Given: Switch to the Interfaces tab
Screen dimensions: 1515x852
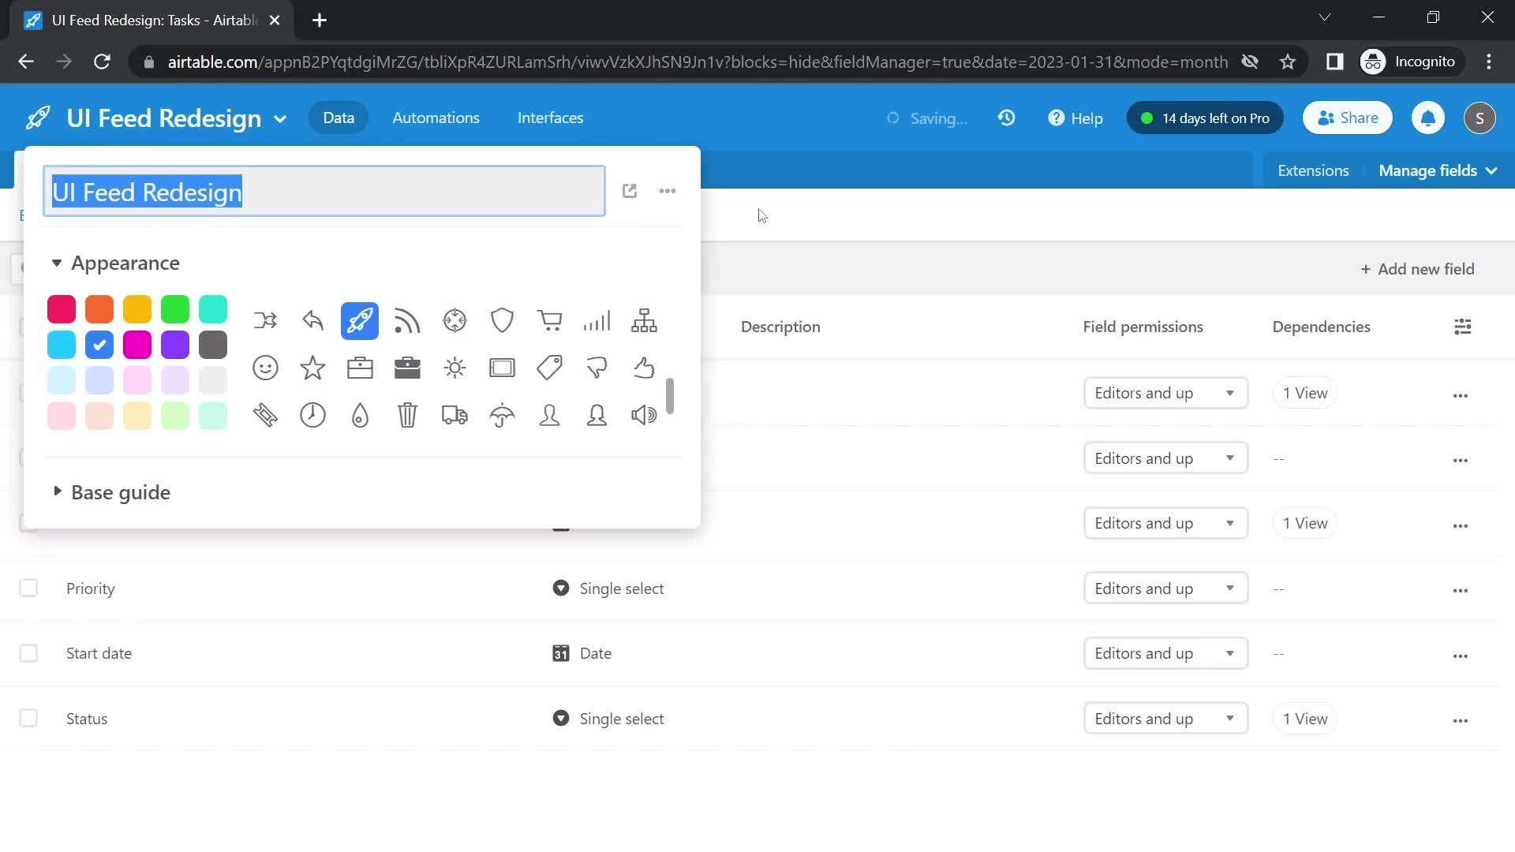Looking at the screenshot, I should pos(551,118).
